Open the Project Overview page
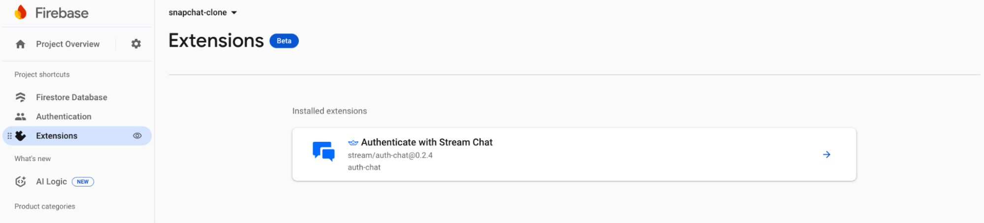984x223 pixels. click(67, 44)
